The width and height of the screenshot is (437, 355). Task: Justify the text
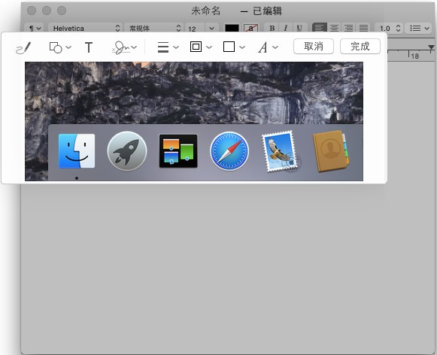click(363, 28)
